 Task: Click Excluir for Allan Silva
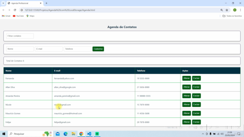click(196, 87)
